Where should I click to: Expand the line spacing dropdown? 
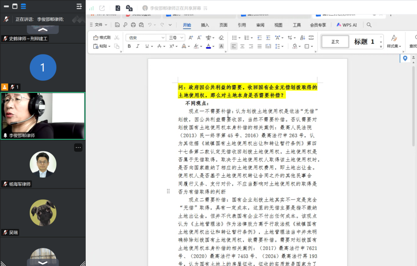coord(282,46)
